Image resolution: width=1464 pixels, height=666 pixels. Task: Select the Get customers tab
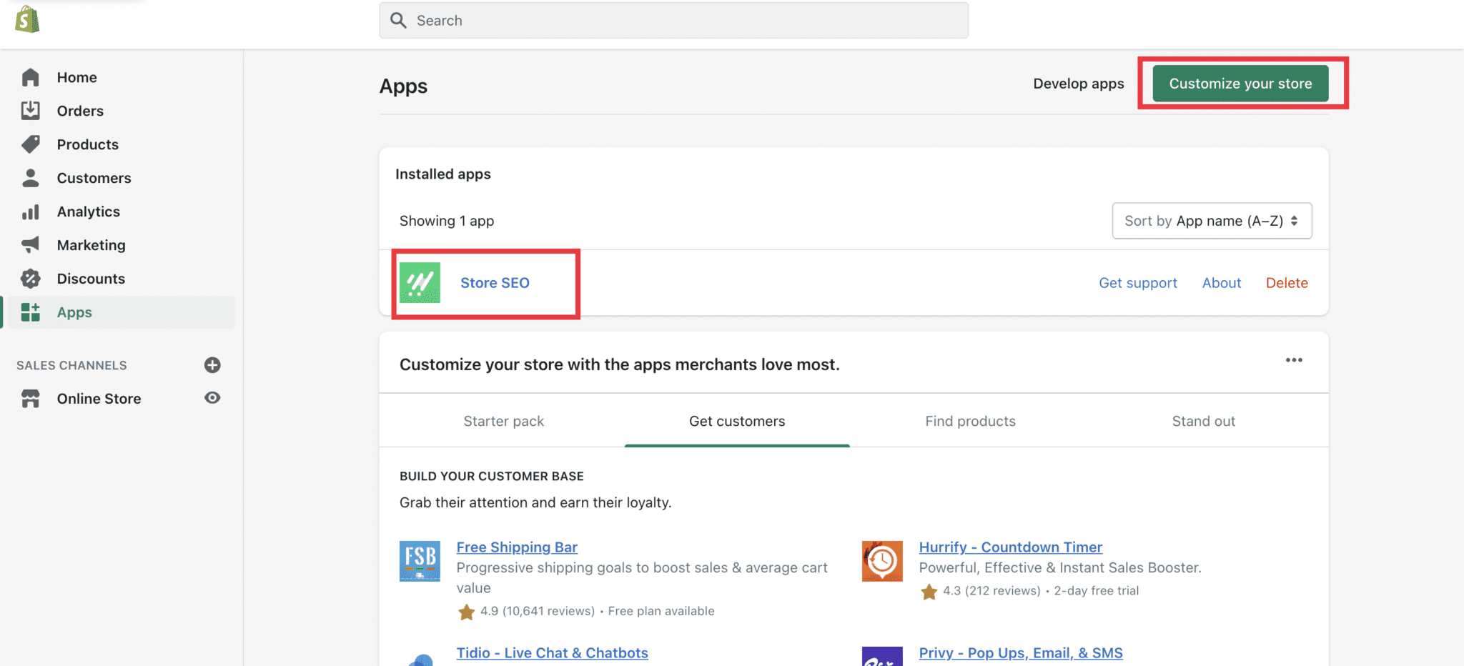pyautogui.click(x=737, y=421)
